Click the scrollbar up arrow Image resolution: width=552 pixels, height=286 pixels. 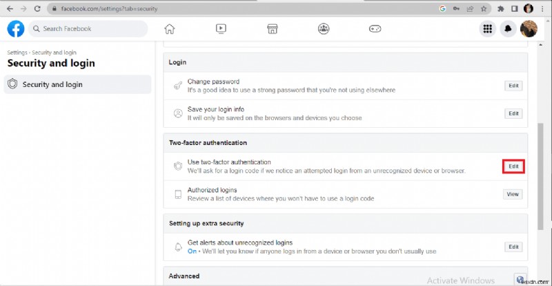click(x=541, y=45)
